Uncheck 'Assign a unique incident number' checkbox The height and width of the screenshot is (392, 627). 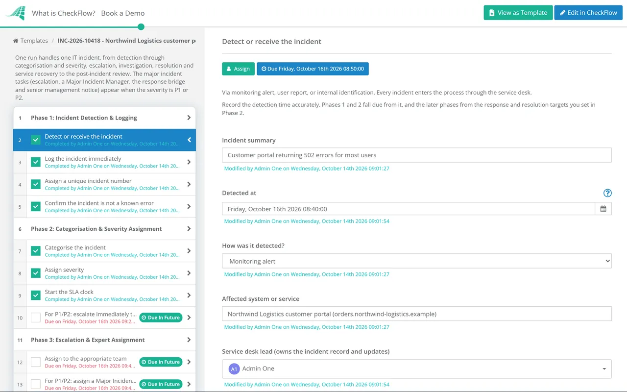(x=36, y=184)
